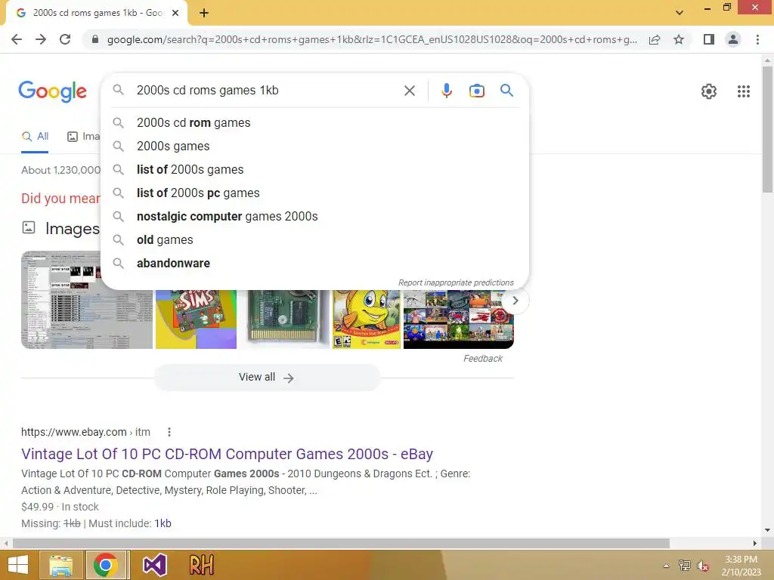This screenshot has height=580, width=774.
Task: Open File Explorer from the taskbar
Action: point(61,565)
